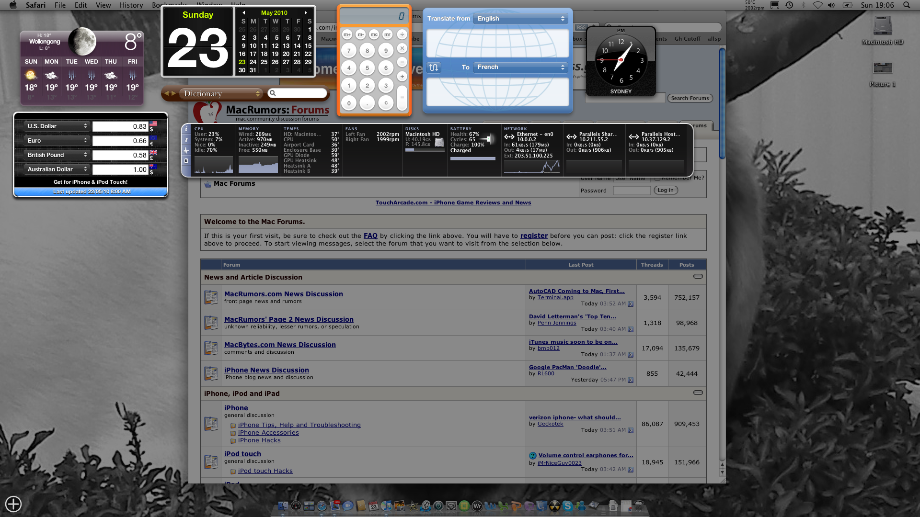Image resolution: width=920 pixels, height=517 pixels.
Task: Launch iTunes from the Dock
Action: click(x=386, y=506)
